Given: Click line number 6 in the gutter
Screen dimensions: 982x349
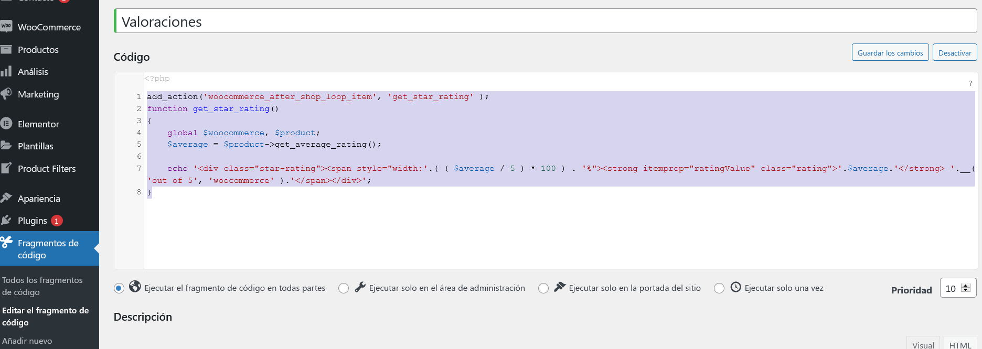Looking at the screenshot, I should pyautogui.click(x=139, y=156).
